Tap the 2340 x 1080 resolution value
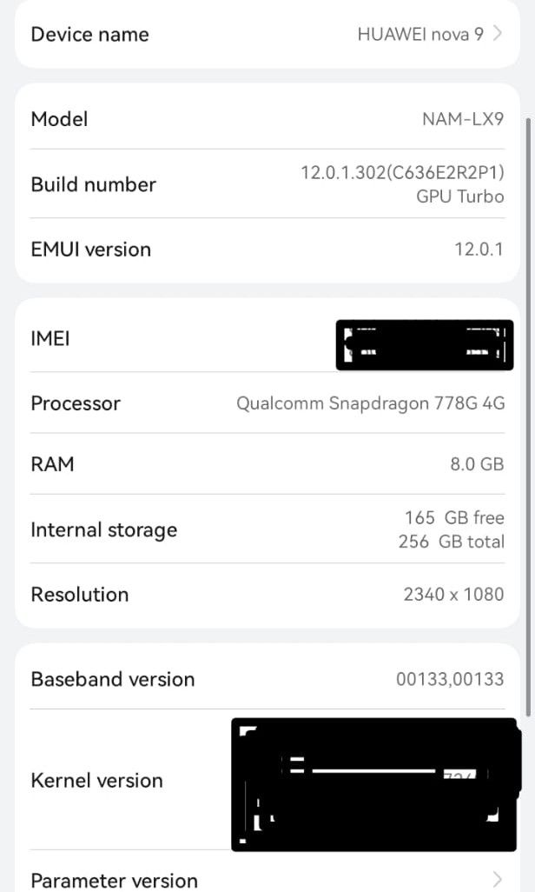Image resolution: width=535 pixels, height=892 pixels. click(453, 595)
